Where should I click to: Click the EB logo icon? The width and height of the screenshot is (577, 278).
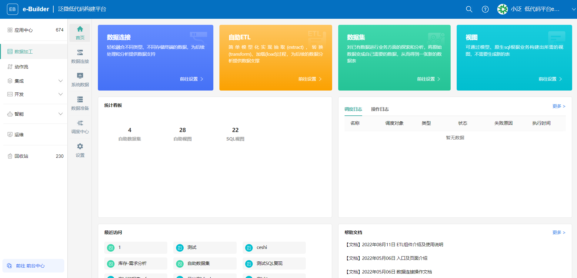[x=12, y=9]
